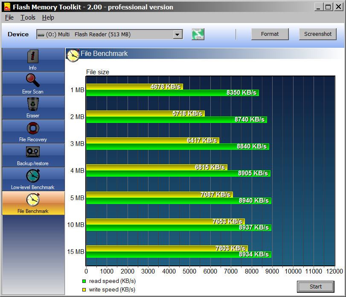Open the Info panel icon
Image resolution: width=346 pixels, height=297 pixels.
point(33,57)
